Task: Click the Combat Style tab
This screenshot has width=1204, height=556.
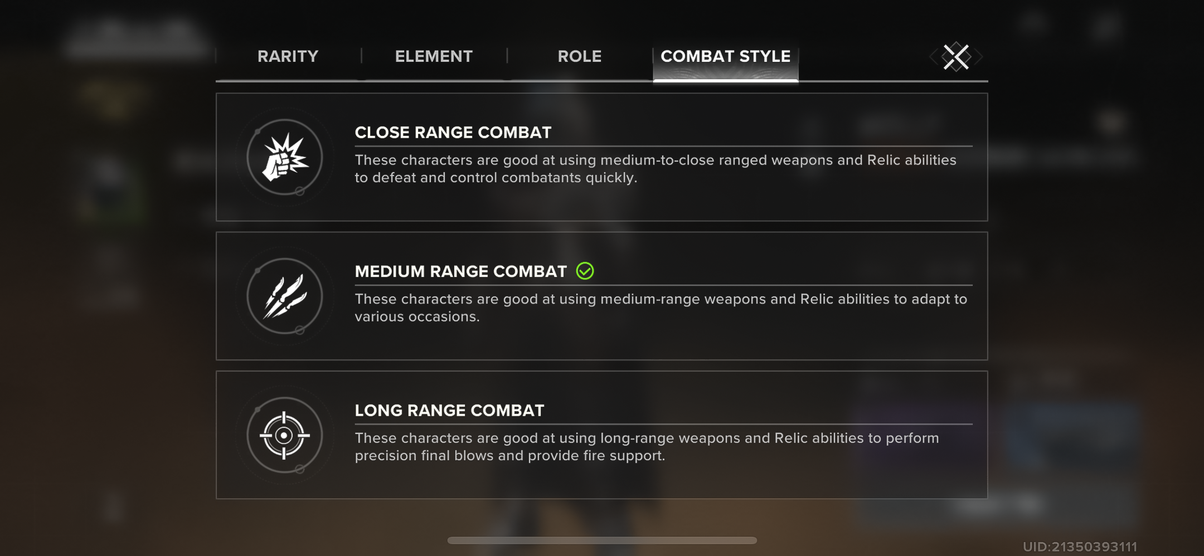Action: [x=726, y=57]
